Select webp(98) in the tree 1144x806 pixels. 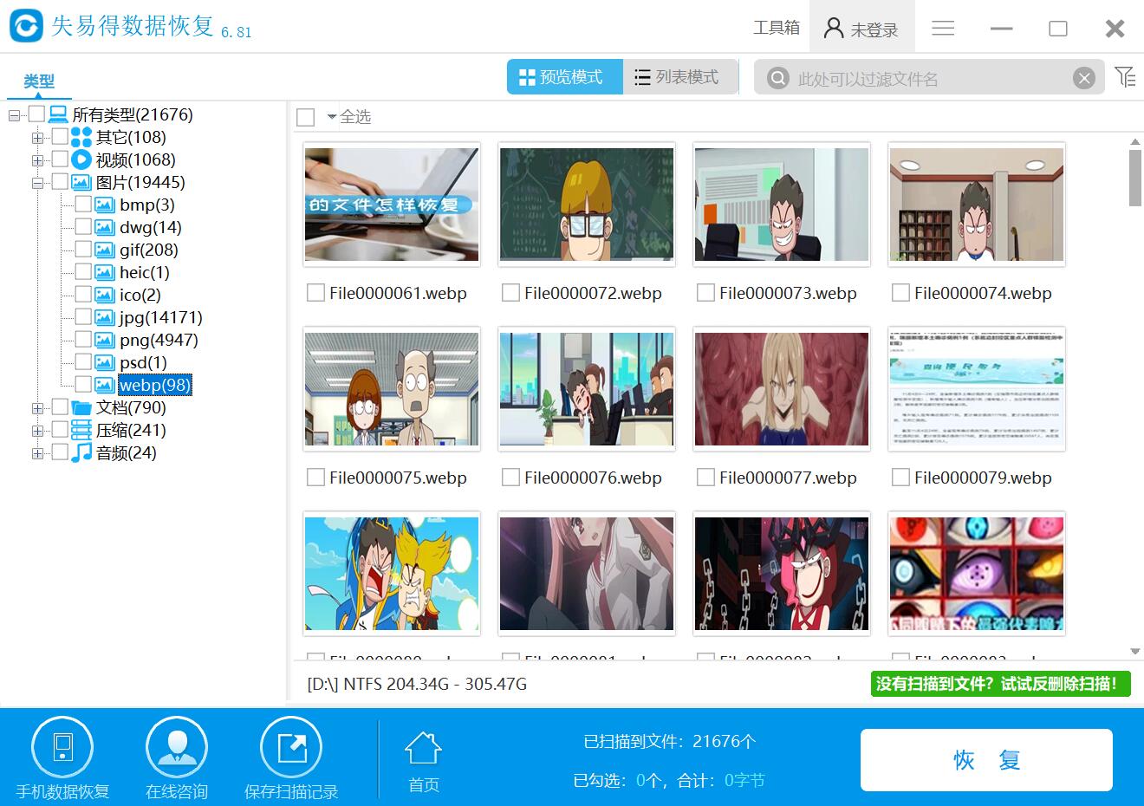point(154,385)
